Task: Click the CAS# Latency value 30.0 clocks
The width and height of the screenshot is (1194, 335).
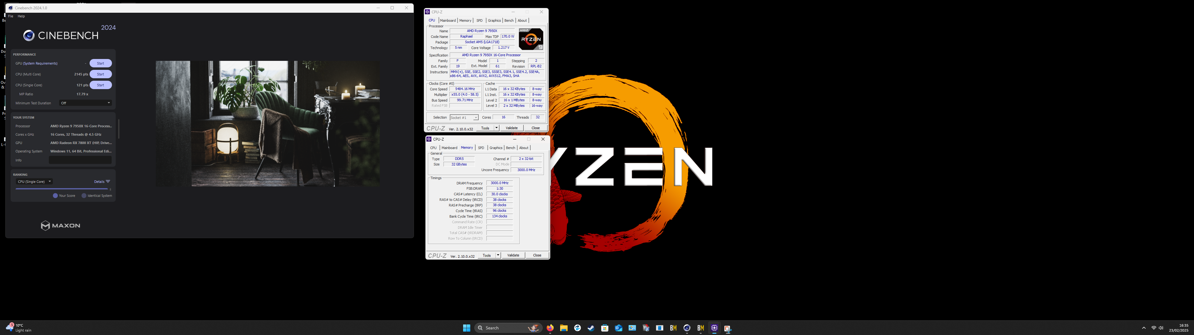Action: pos(499,194)
